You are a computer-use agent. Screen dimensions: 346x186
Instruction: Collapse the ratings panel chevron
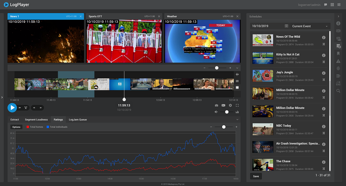(x=237, y=119)
